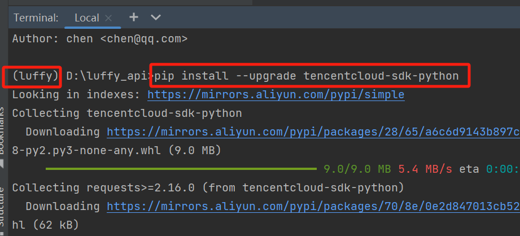The width and height of the screenshot is (520, 236).
Task: Click the Author chen@qq.com line
Action: 100,39
